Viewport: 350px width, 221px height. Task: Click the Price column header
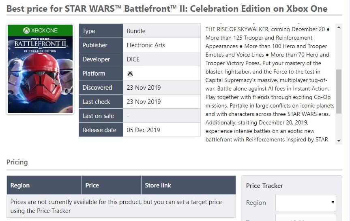coord(92,185)
